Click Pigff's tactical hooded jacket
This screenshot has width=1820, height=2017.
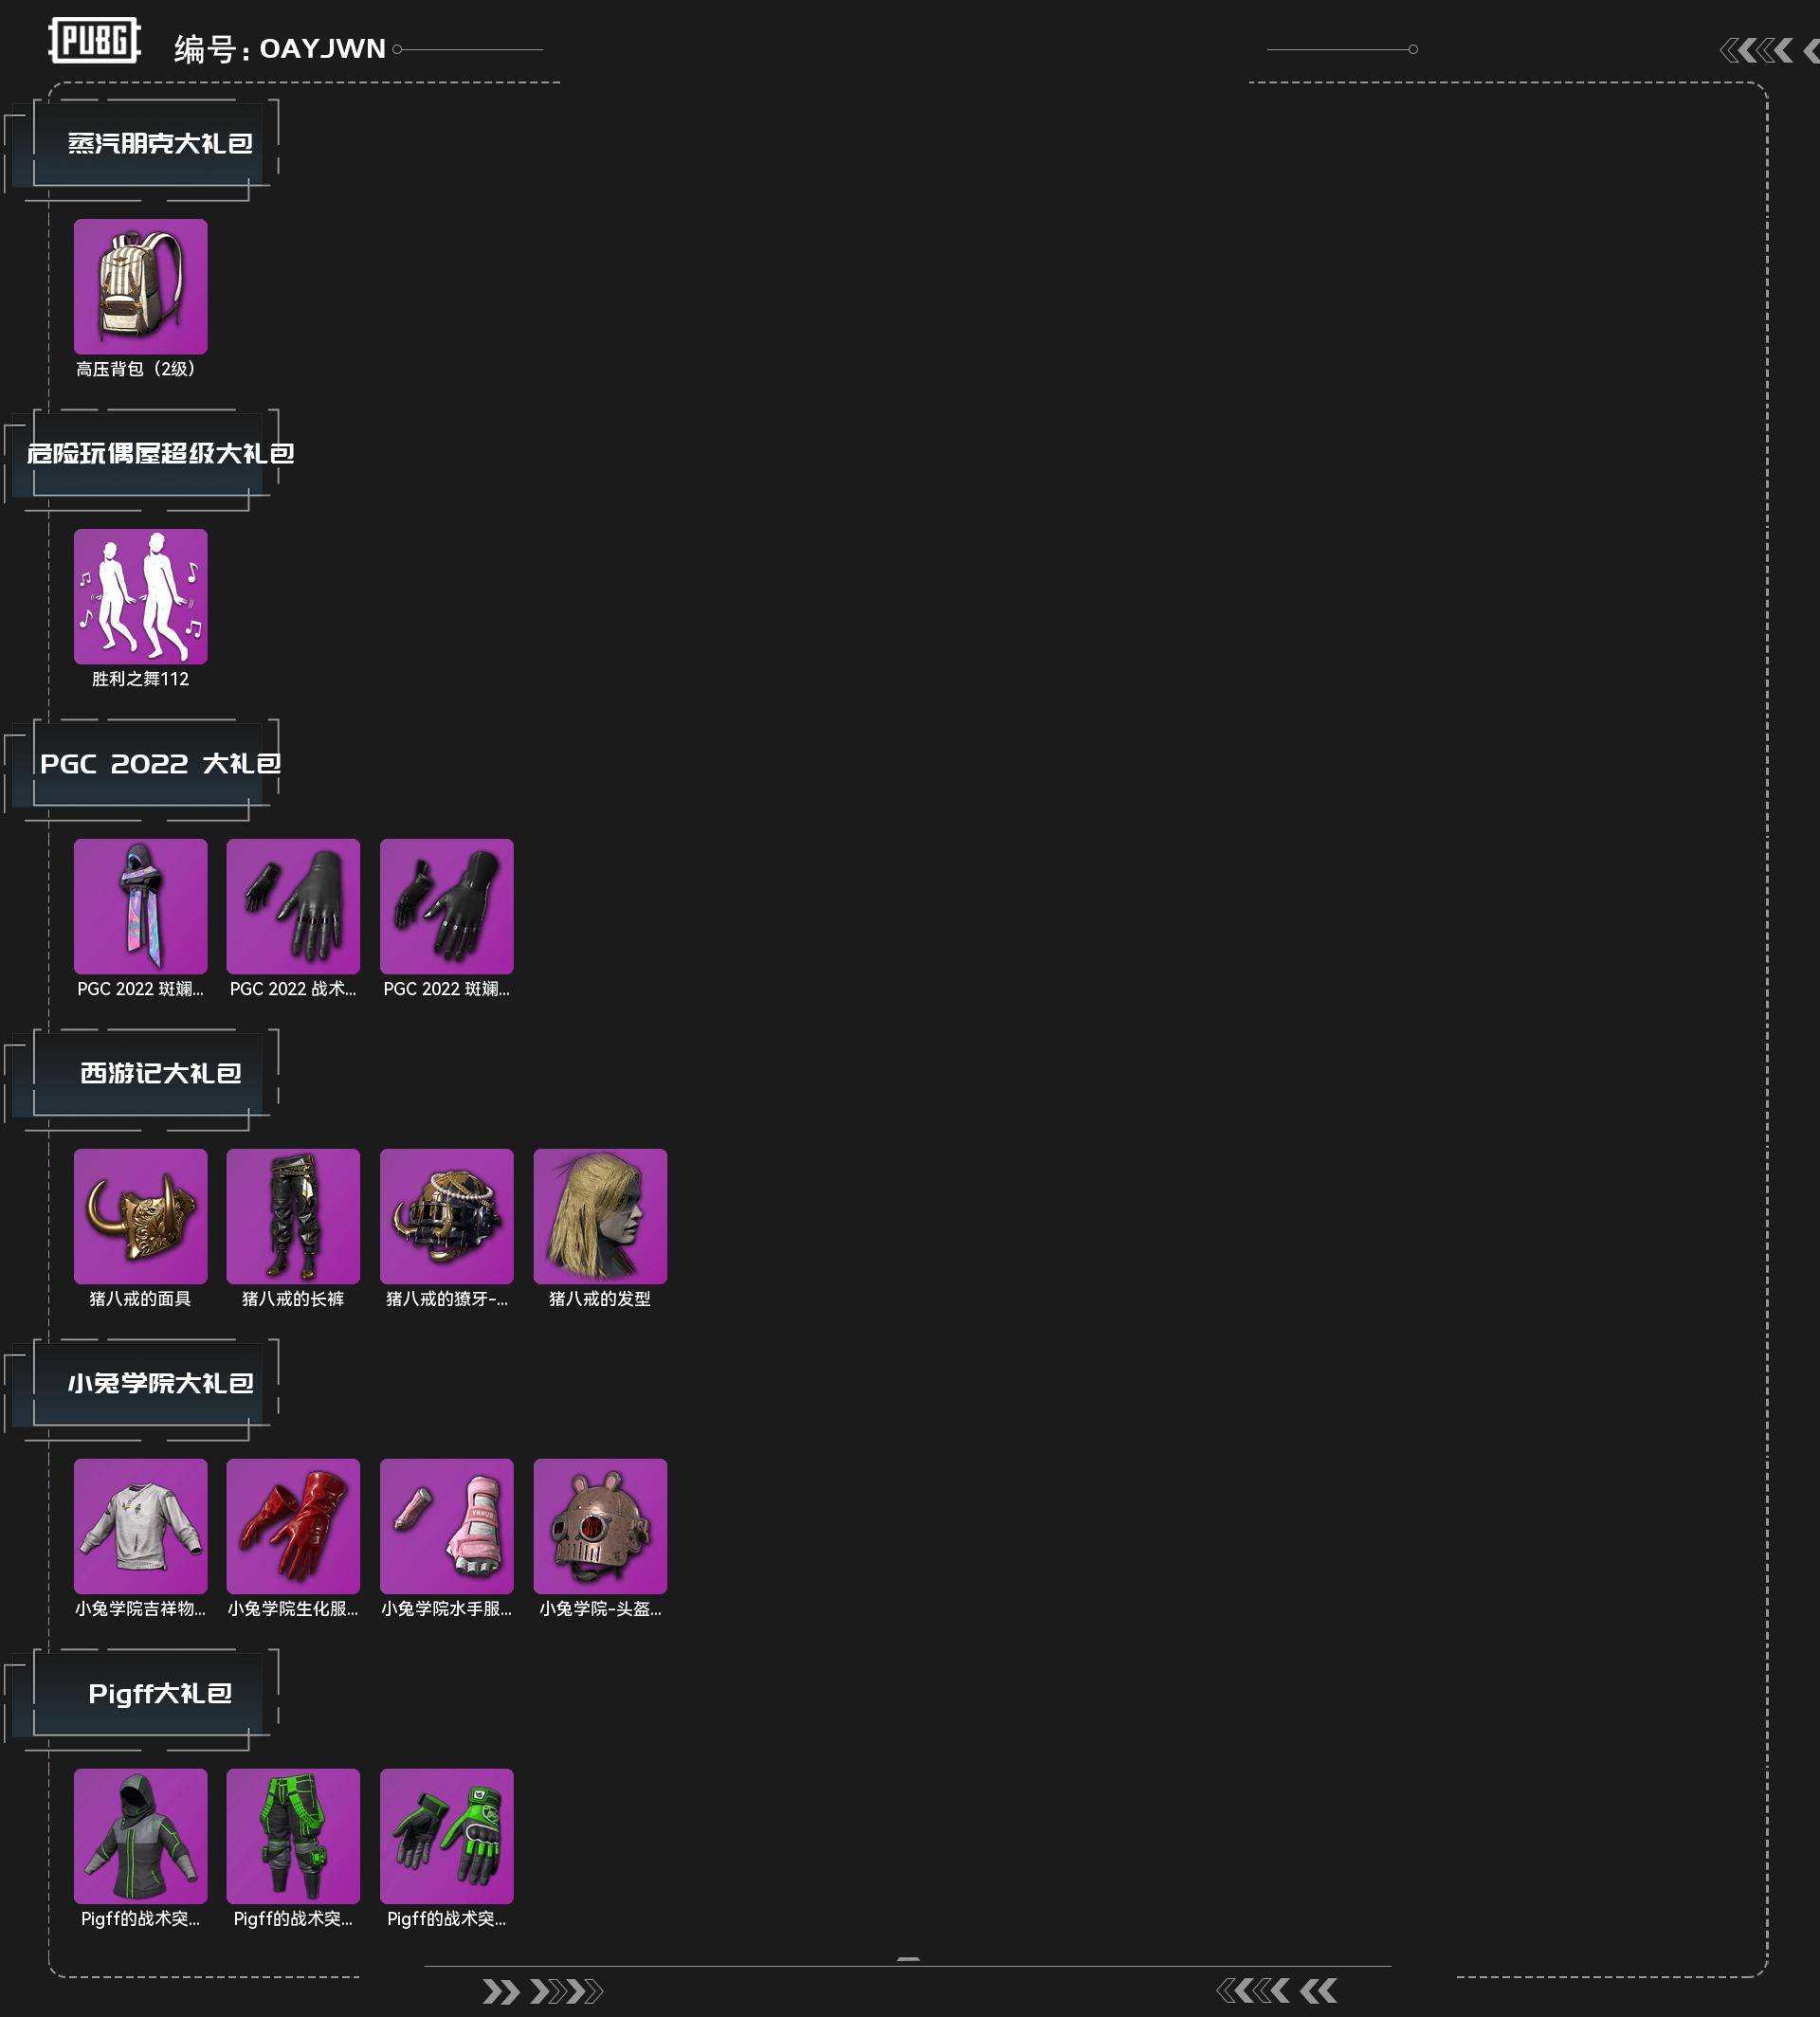pos(141,1836)
